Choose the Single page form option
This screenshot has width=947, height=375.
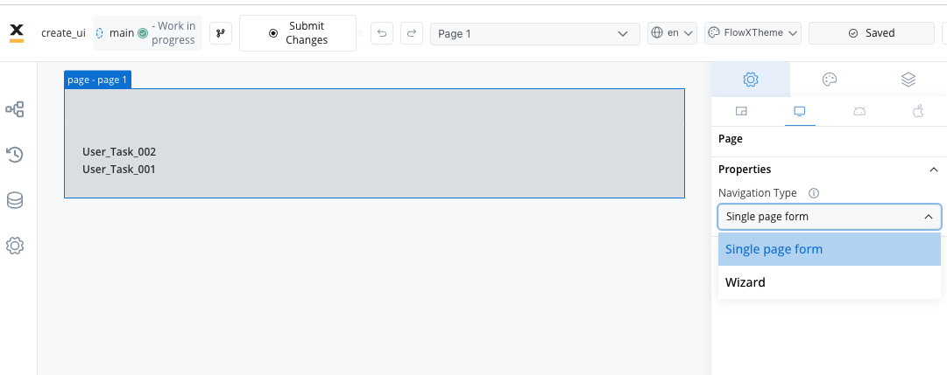point(830,249)
